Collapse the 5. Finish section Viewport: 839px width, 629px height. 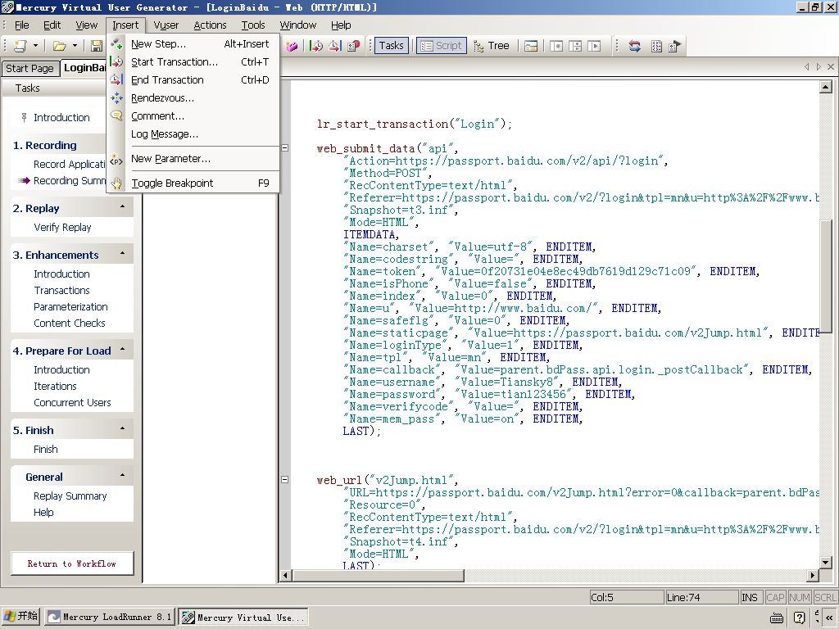pyautogui.click(x=123, y=429)
